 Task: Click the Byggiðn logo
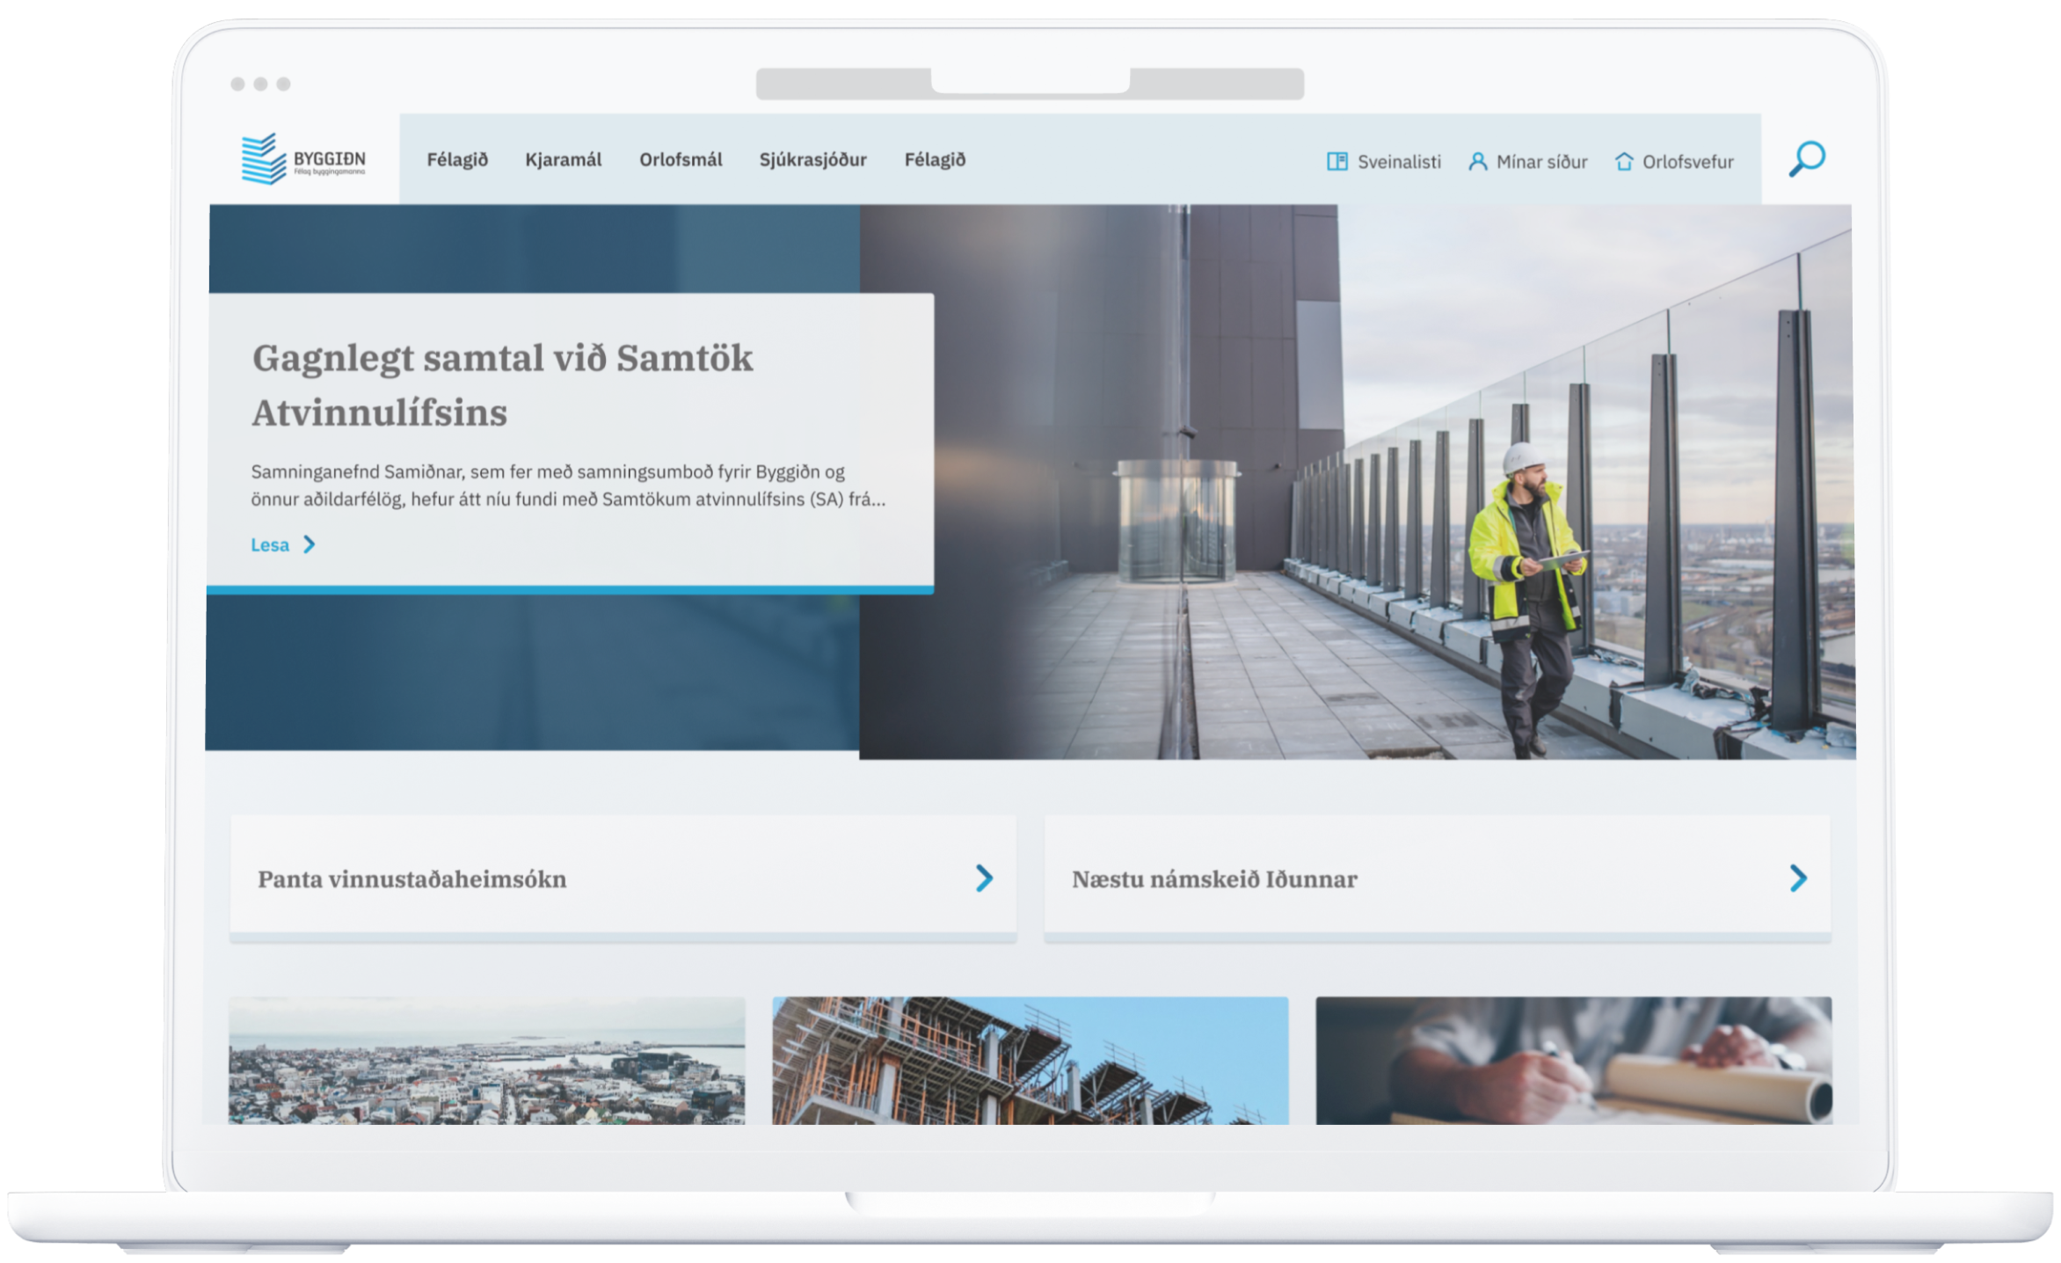pos(303,159)
